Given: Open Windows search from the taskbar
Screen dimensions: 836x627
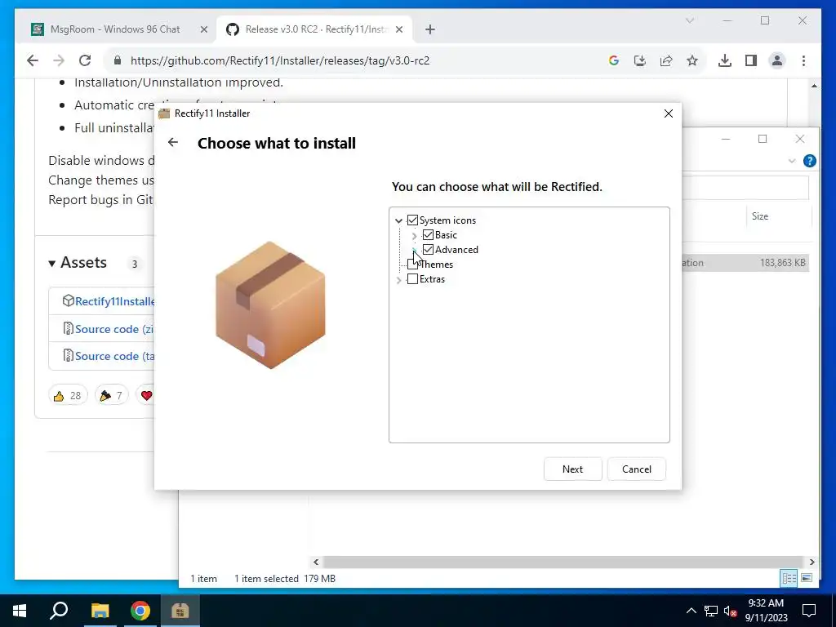Looking at the screenshot, I should coord(59,611).
